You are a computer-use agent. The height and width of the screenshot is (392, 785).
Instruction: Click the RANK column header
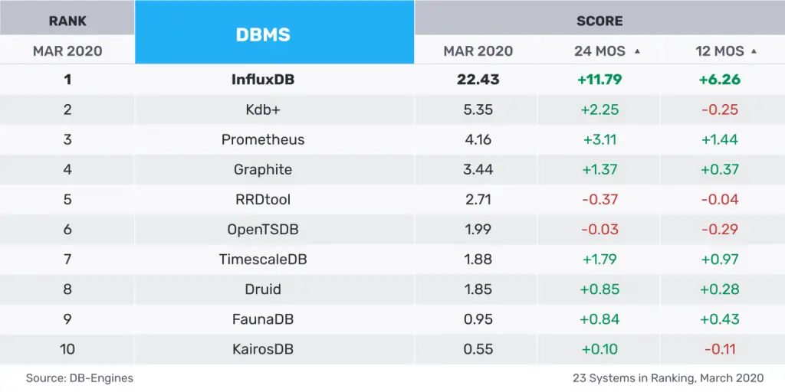(x=67, y=21)
